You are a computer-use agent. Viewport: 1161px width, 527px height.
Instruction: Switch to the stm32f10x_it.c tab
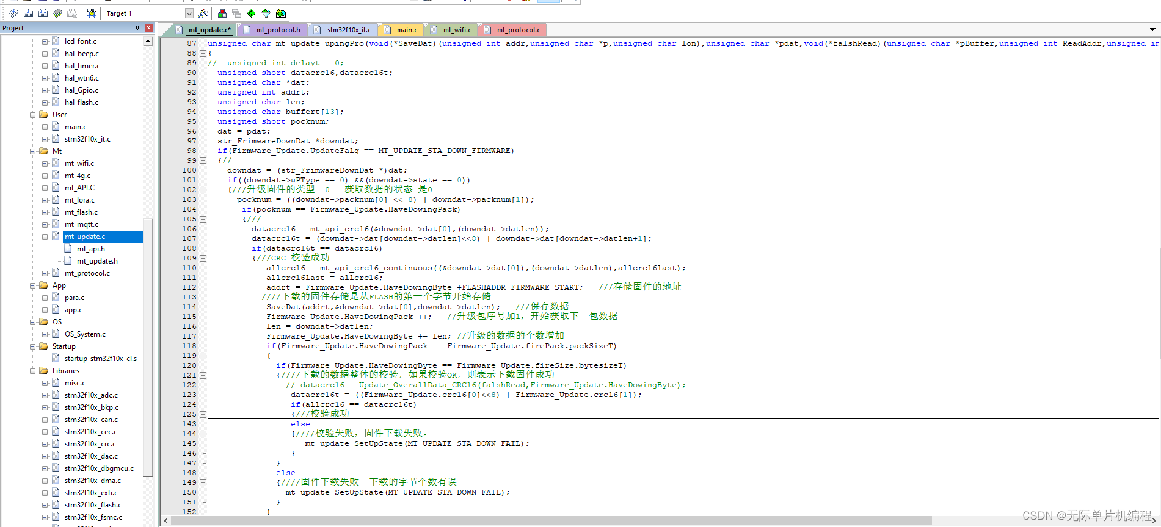[343, 30]
